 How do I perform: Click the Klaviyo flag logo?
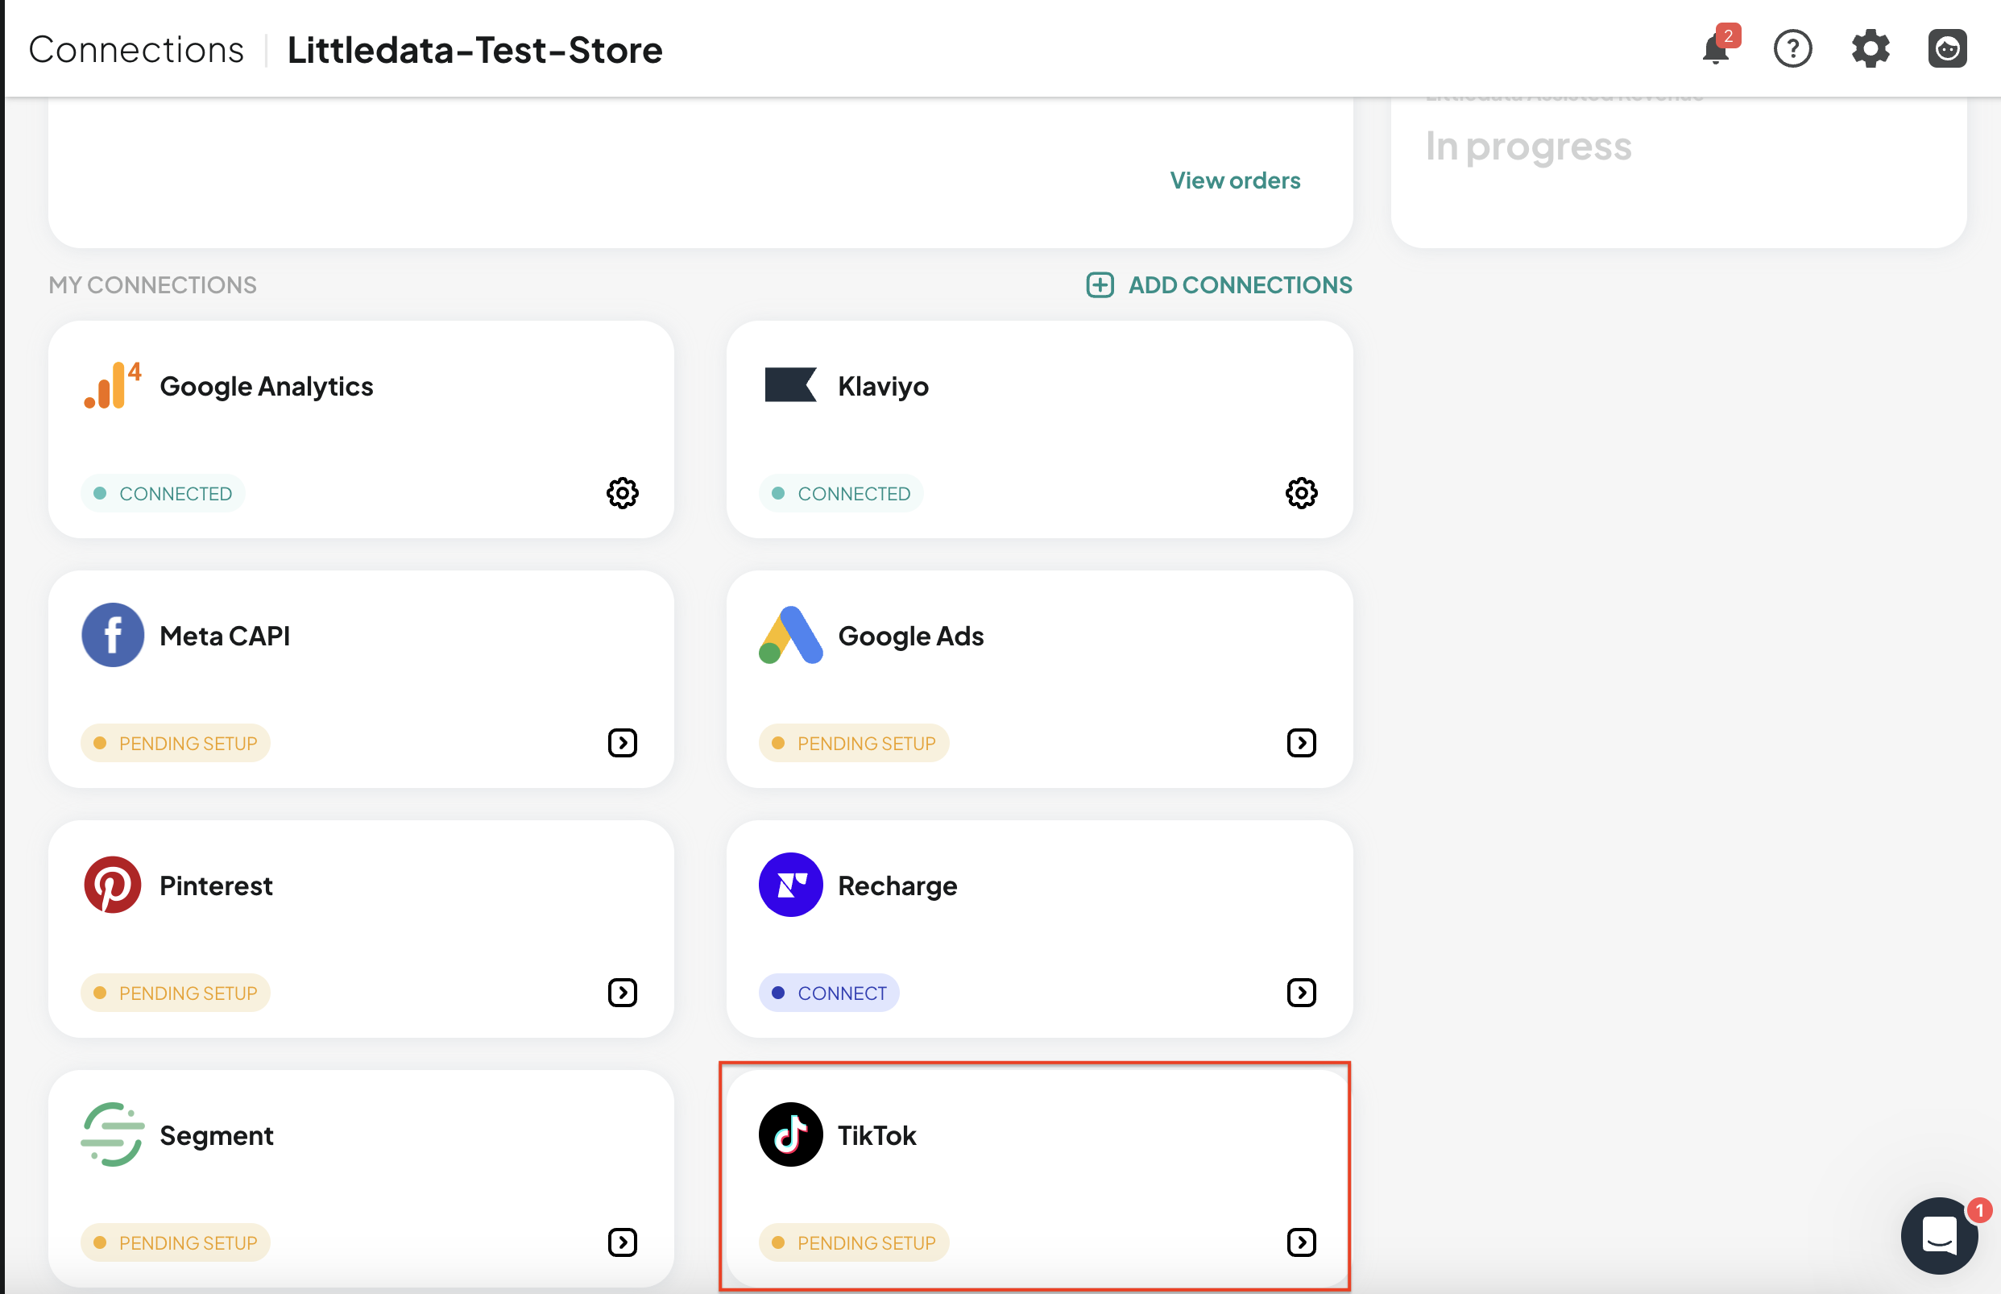point(789,385)
